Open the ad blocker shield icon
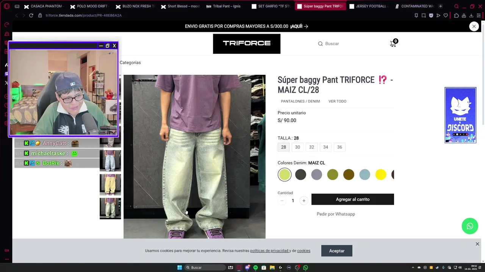Screen dimensions: 485x272 431,15
